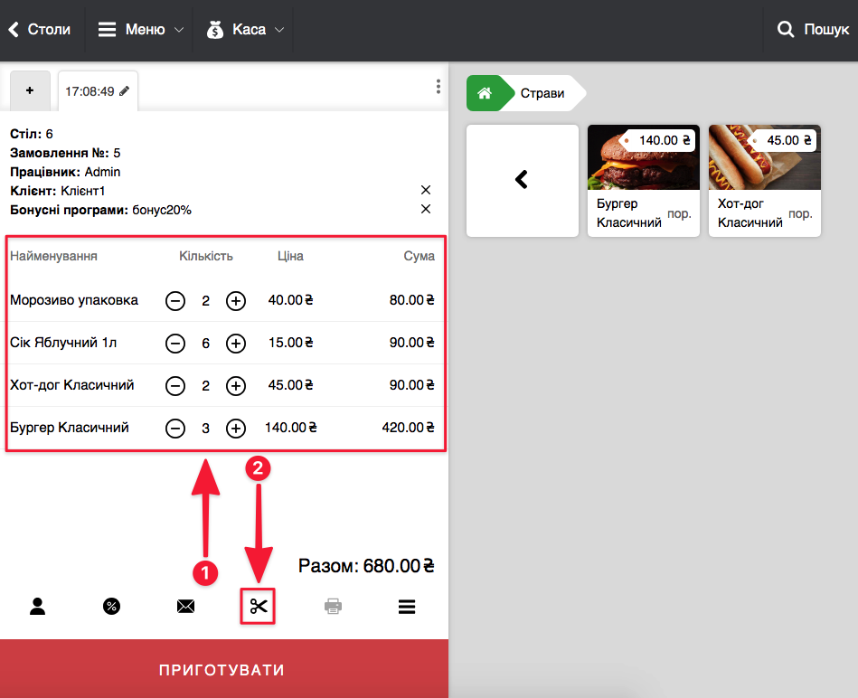Select the Хот-дог Класичний dish tile
The image size is (858, 698).
(764, 181)
